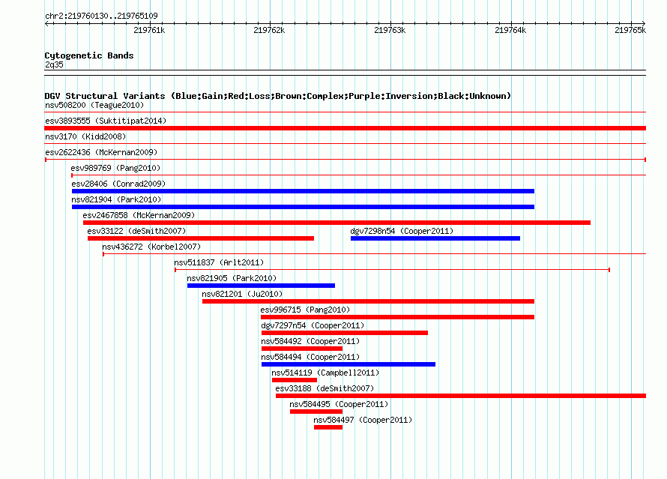This screenshot has width=667, height=479.
Task: Open nsv821905 (Park2010) label
Action: click(232, 278)
